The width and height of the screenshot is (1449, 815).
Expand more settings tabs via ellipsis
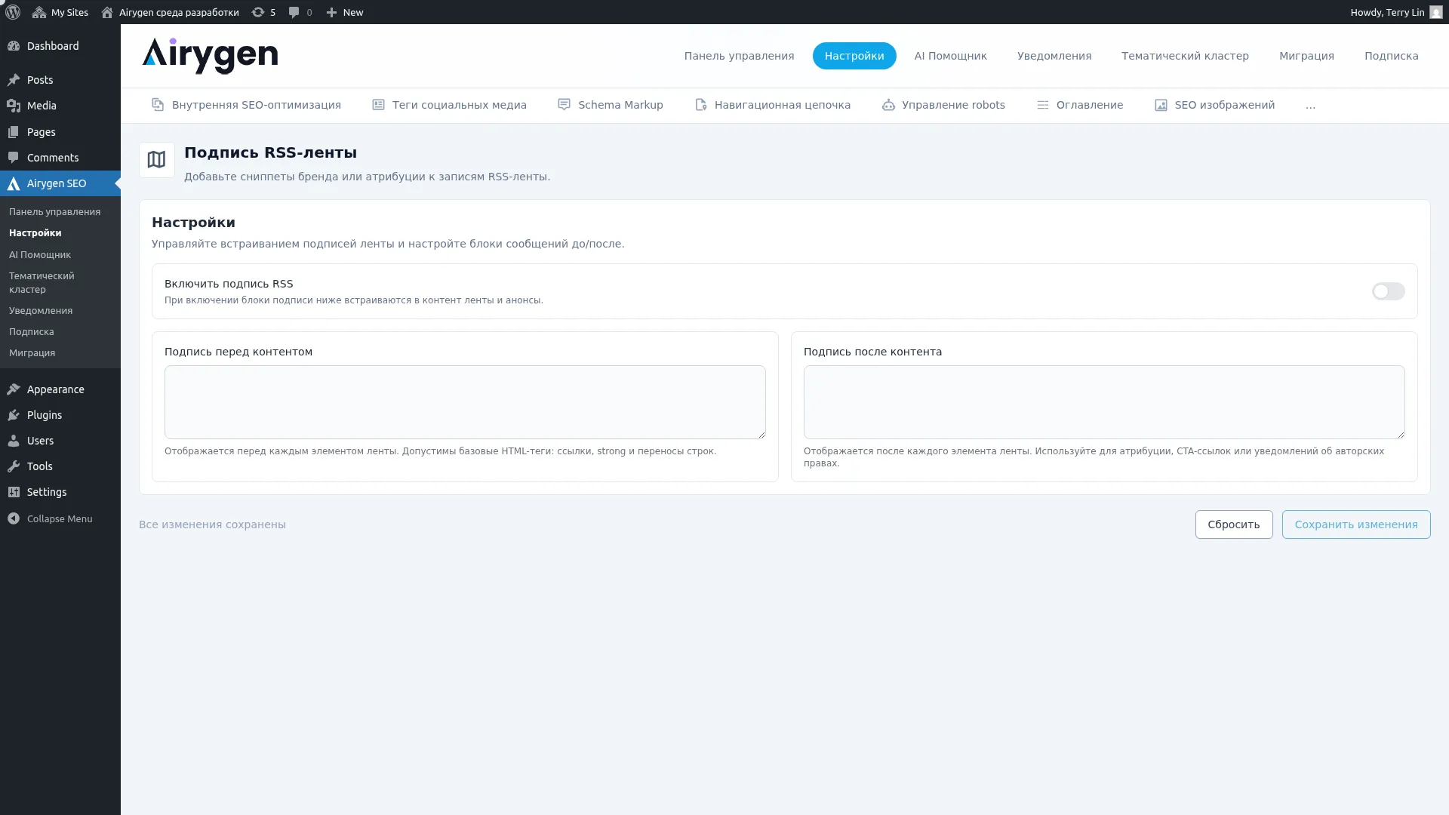pos(1310,105)
